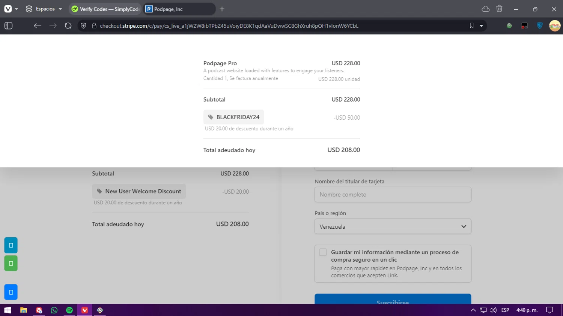Image resolution: width=563 pixels, height=316 pixels.
Task: Open Windows notification center
Action: coord(549,310)
